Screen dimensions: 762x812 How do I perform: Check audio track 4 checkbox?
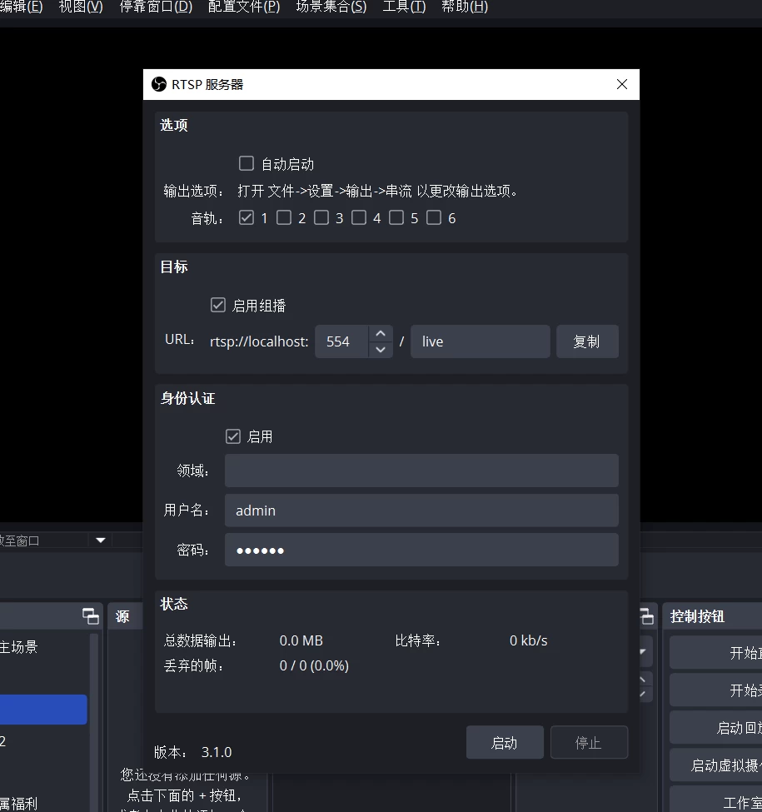click(359, 217)
